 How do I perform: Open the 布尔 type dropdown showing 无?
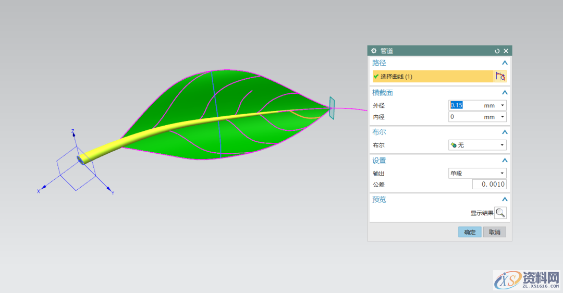click(477, 145)
